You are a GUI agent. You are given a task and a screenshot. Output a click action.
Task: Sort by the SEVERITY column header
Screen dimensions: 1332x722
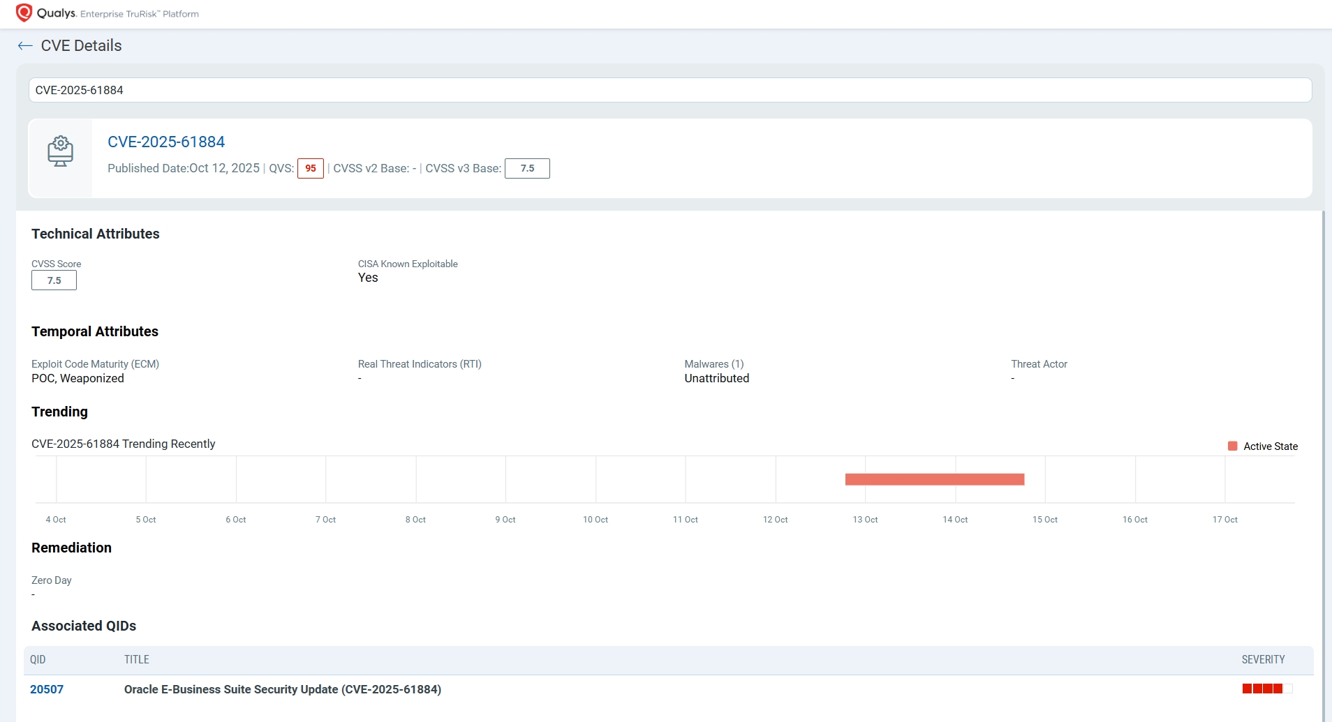pyautogui.click(x=1262, y=660)
